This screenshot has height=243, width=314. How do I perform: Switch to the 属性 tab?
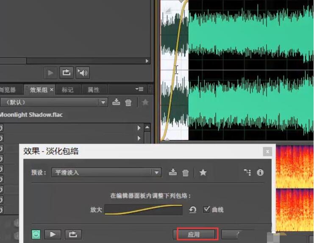[94, 90]
